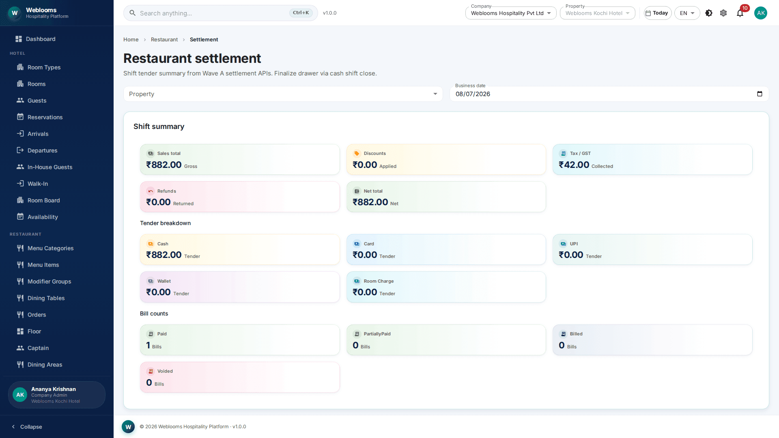779x438 pixels.
Task: Open In-House Guests sidebar item
Action: 57,167
